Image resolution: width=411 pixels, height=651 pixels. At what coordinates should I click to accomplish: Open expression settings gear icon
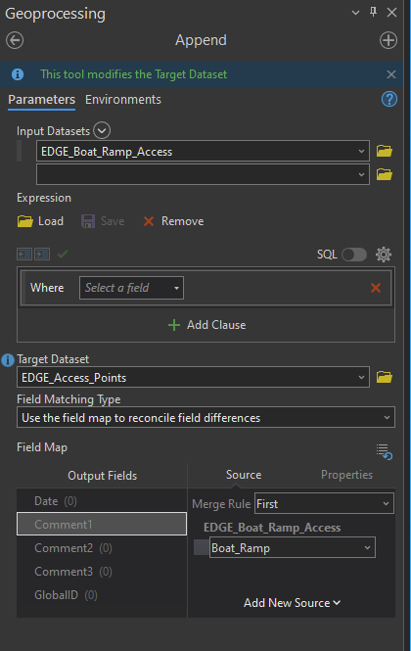pyautogui.click(x=384, y=255)
